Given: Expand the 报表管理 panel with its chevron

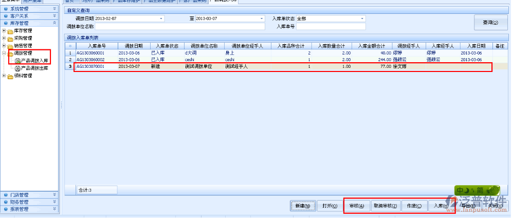Looking at the screenshot, I should pyautogui.click(x=54, y=209).
